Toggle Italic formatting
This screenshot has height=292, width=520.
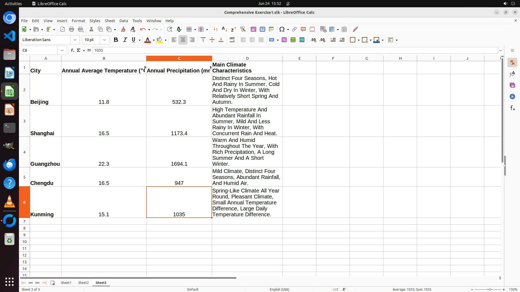tap(125, 40)
